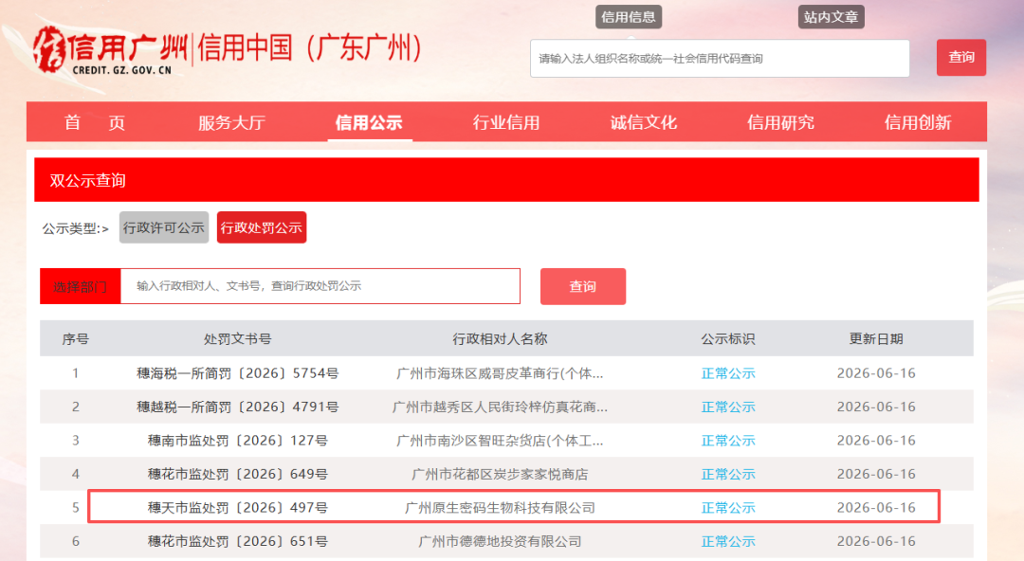Image resolution: width=1024 pixels, height=561 pixels.
Task: Click the 双公示查询 section title
Action: (x=87, y=180)
